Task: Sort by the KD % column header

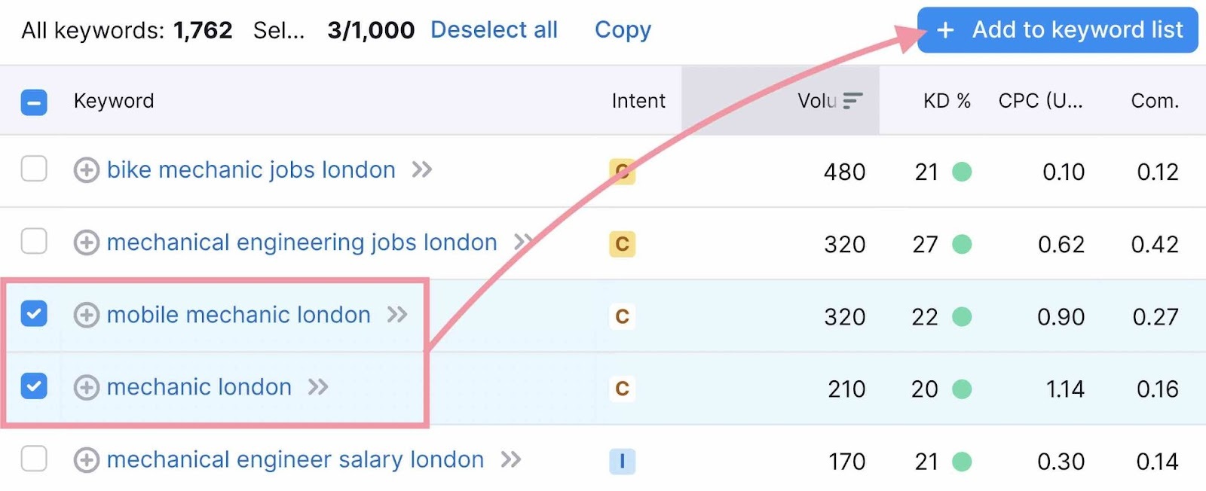Action: point(946,100)
